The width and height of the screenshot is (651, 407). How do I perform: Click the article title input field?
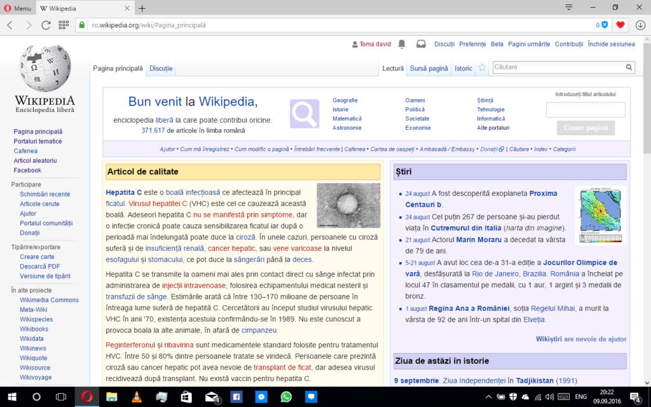coord(586,110)
